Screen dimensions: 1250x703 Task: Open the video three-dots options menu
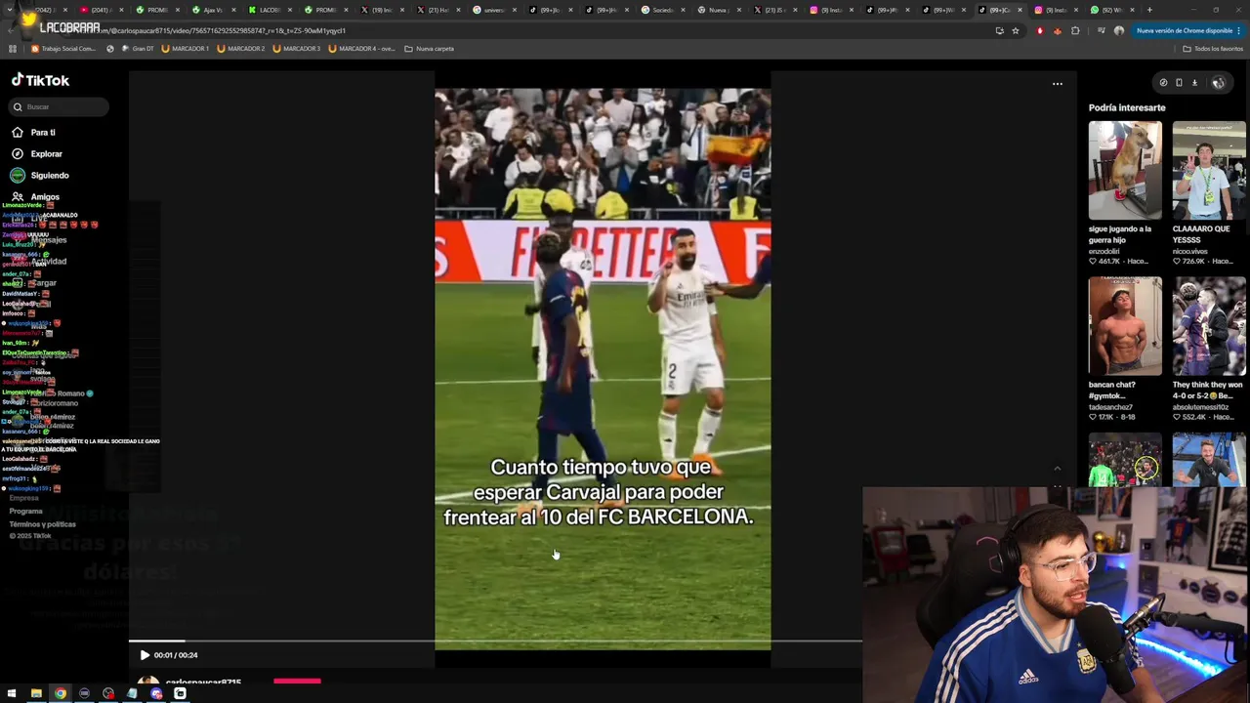[1057, 84]
